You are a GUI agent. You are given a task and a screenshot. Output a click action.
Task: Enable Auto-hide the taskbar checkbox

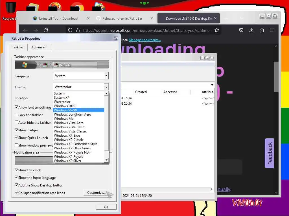coord(16,122)
